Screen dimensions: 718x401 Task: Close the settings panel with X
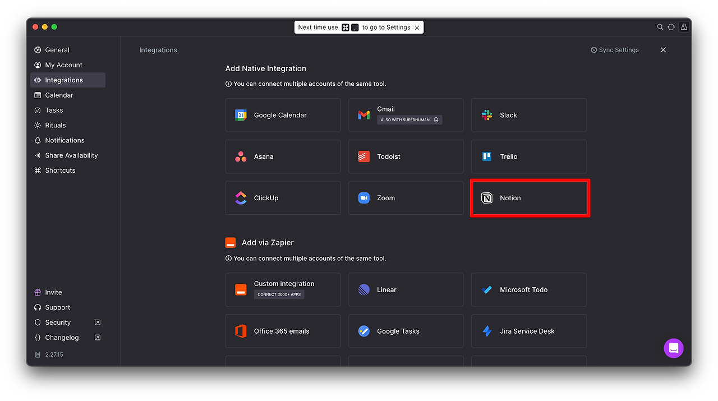(x=663, y=50)
